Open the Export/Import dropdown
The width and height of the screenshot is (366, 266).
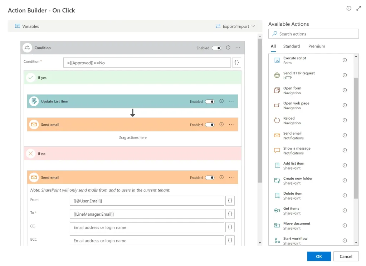(235, 26)
